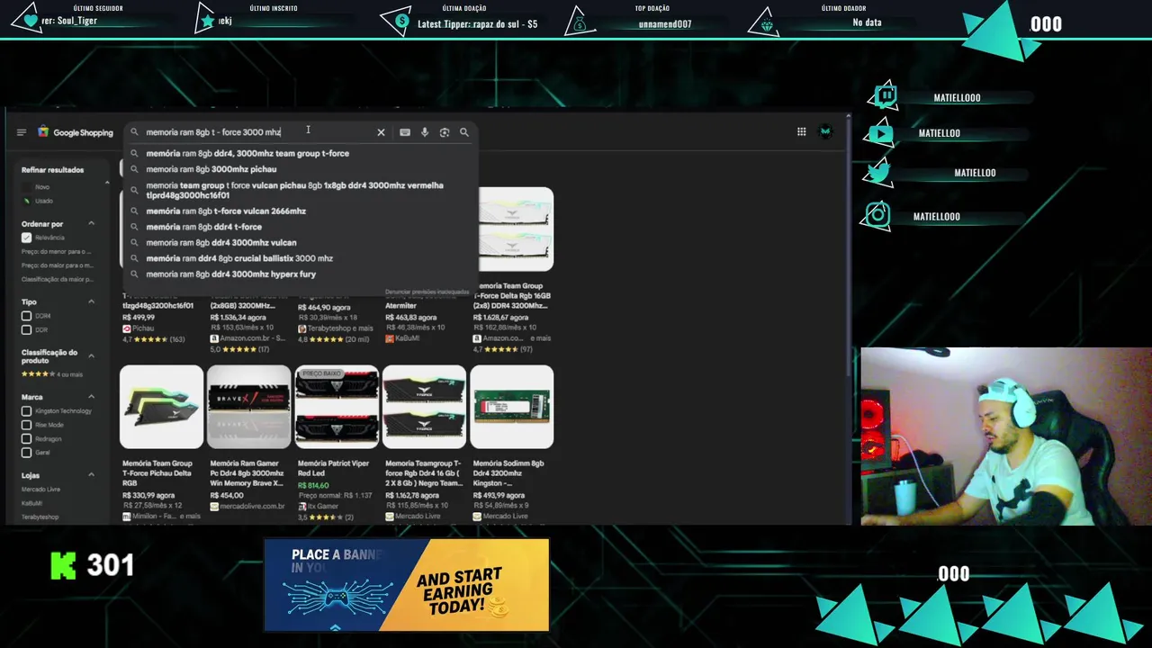
Task: Click the Itx Gamer store icon
Action: [x=302, y=507]
